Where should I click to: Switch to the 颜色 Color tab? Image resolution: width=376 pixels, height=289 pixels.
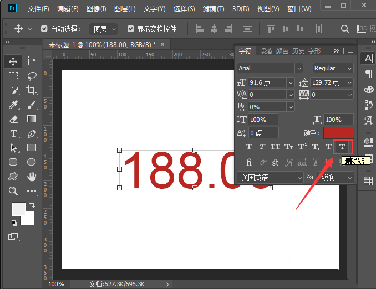click(x=282, y=51)
